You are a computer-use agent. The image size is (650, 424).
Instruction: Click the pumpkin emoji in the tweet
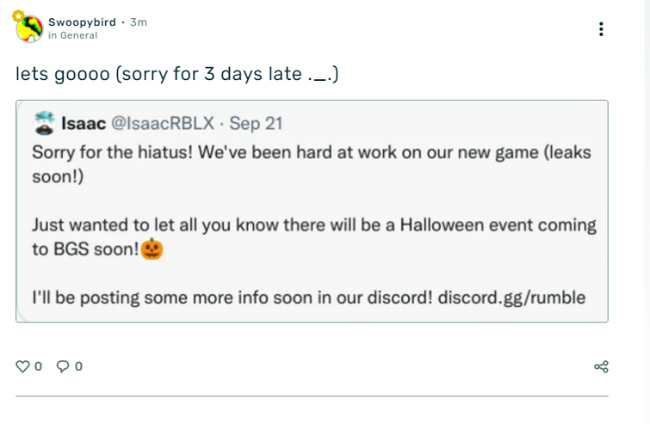(x=152, y=249)
